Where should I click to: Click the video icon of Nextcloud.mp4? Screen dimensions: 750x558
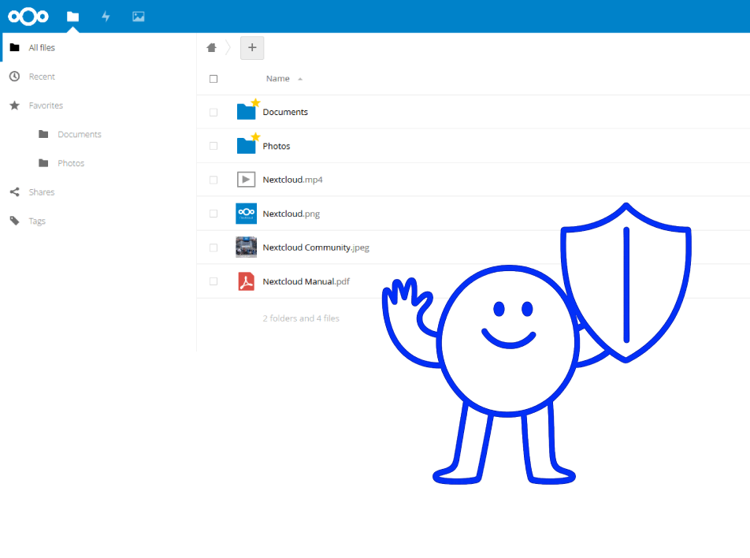tap(246, 180)
